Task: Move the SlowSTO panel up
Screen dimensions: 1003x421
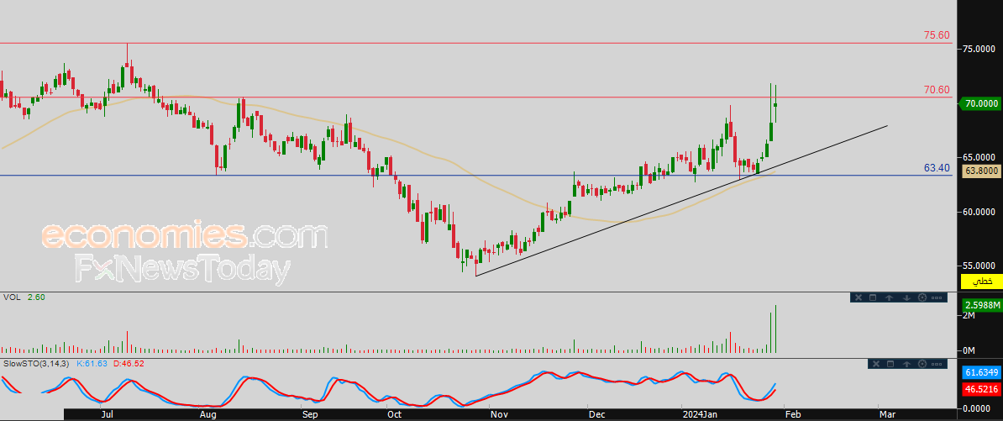Action: pyautogui.click(x=907, y=364)
